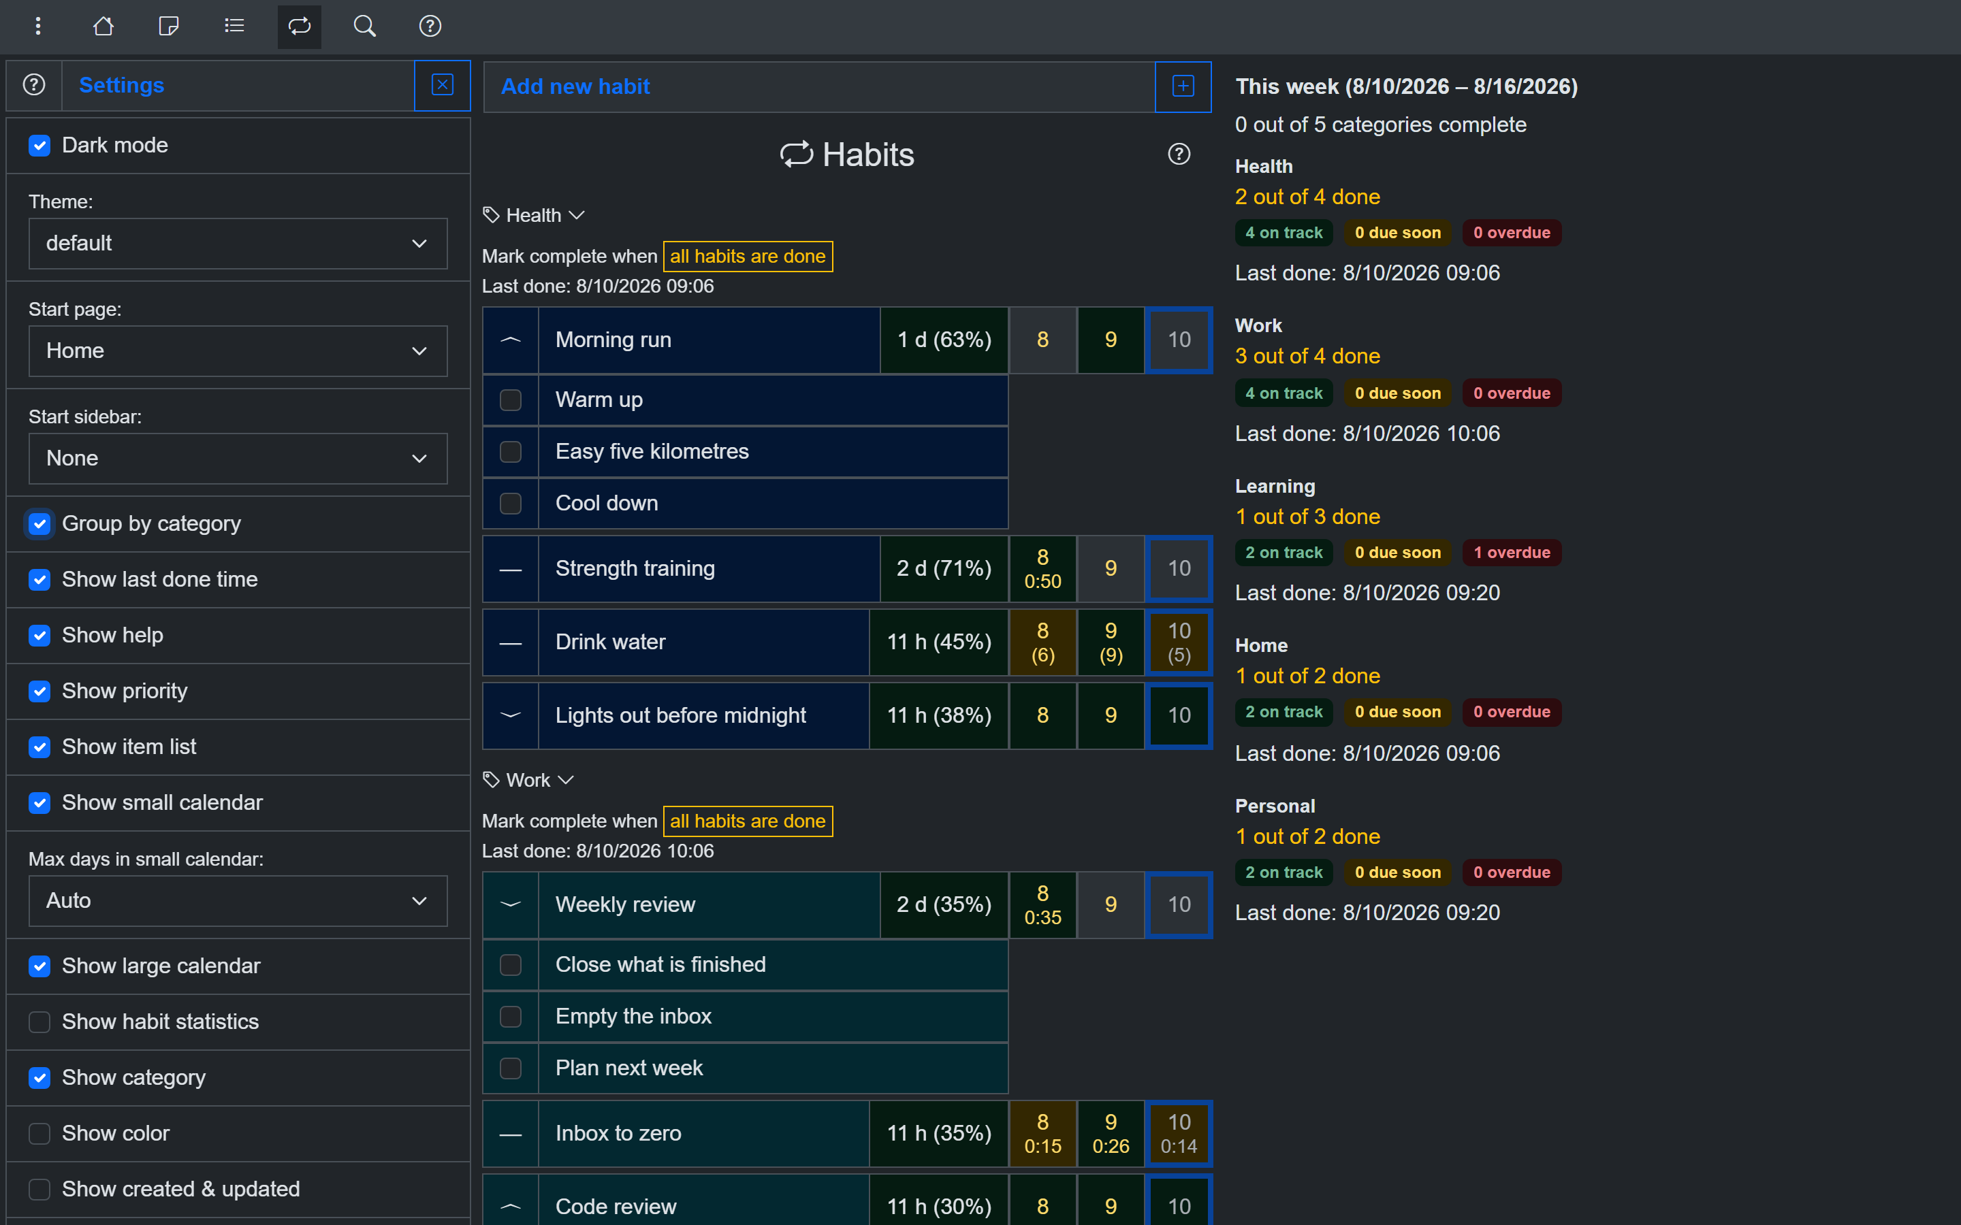Click the plus icon to add habit
Image resolution: width=1961 pixels, height=1225 pixels.
1182,86
